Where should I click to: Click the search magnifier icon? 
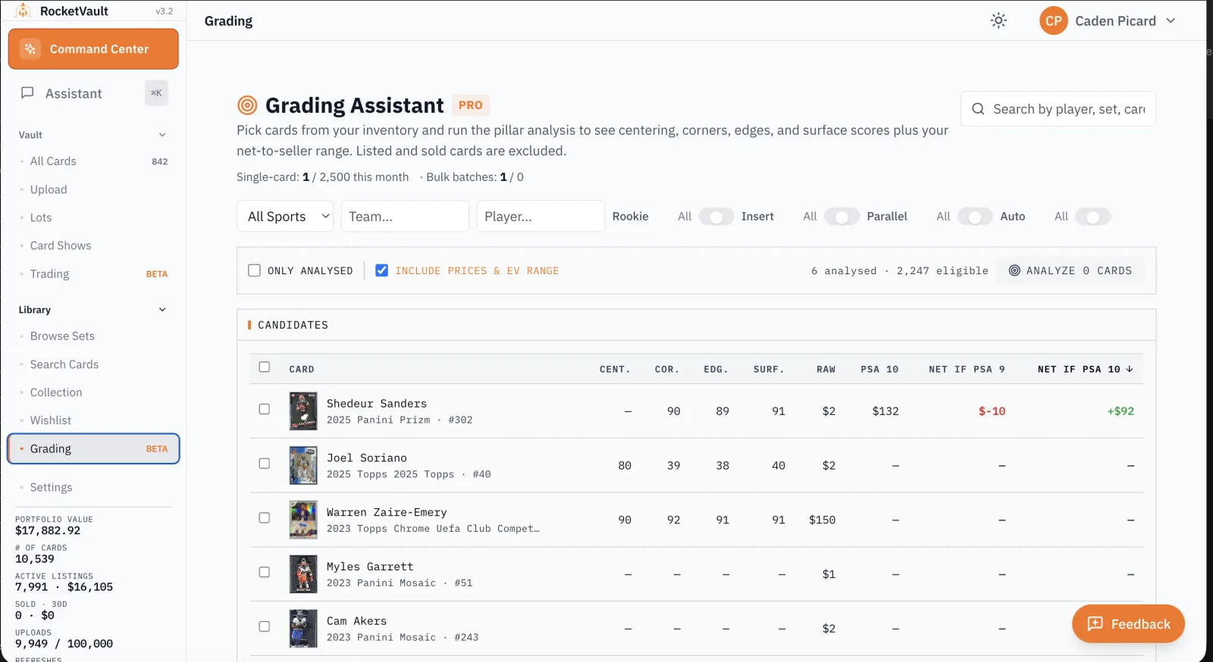click(978, 109)
